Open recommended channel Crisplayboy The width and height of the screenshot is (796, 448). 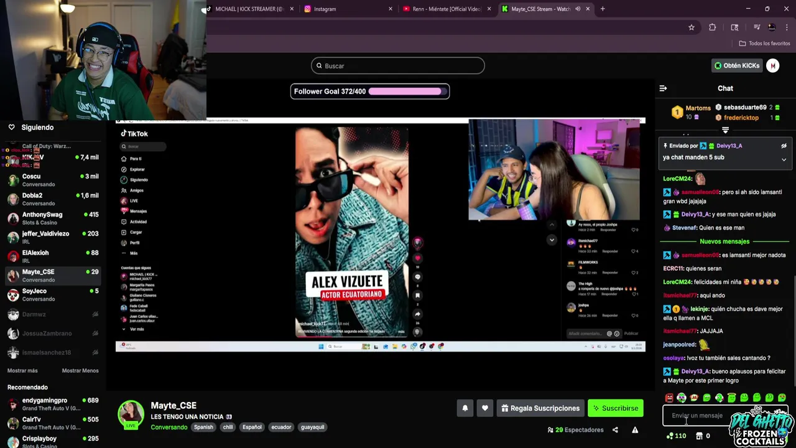point(53,441)
